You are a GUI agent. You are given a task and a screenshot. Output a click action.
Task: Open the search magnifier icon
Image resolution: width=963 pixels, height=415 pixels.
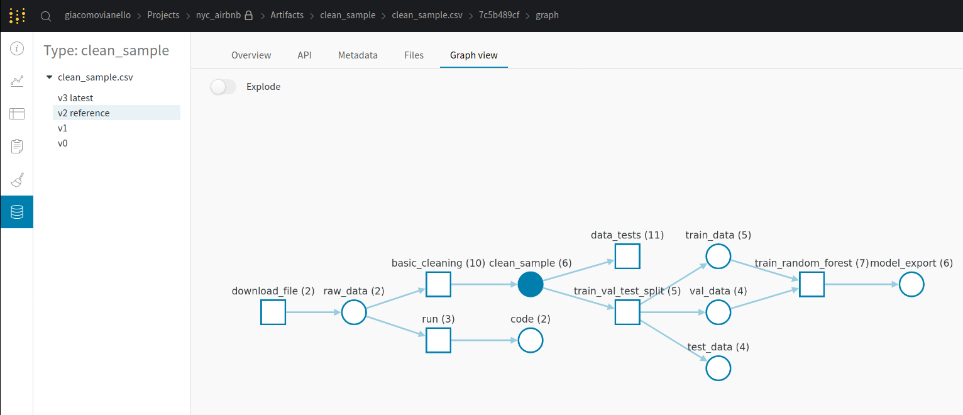(46, 16)
